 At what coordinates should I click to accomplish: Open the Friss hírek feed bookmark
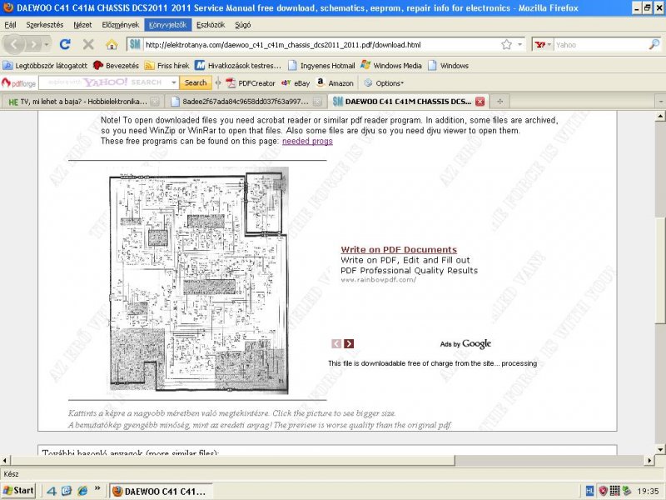coord(167,66)
